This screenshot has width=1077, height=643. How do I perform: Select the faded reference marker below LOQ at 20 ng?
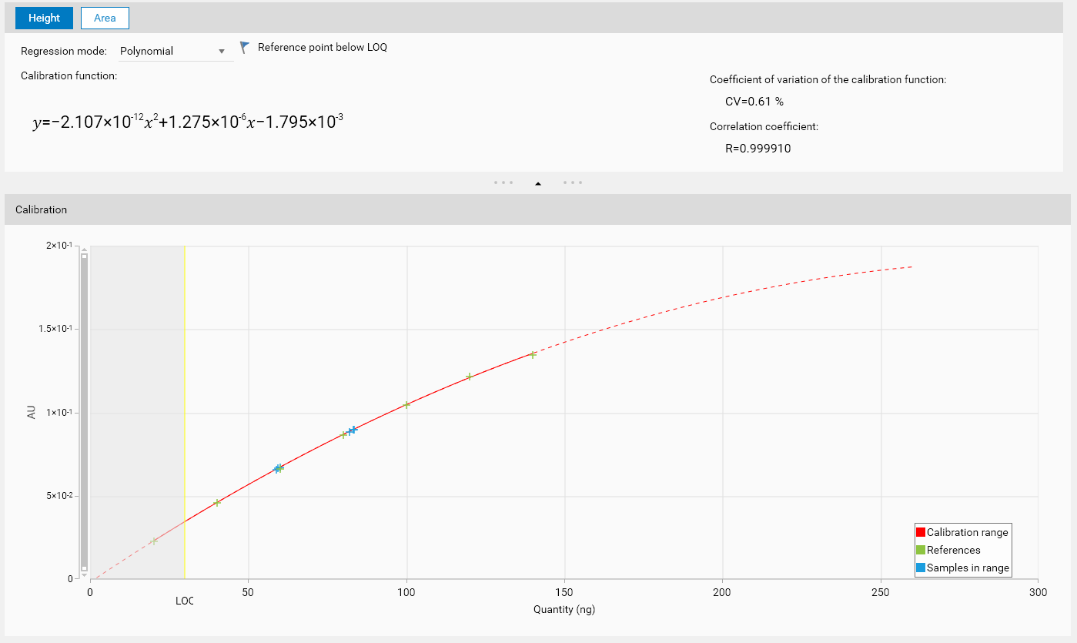pos(154,541)
